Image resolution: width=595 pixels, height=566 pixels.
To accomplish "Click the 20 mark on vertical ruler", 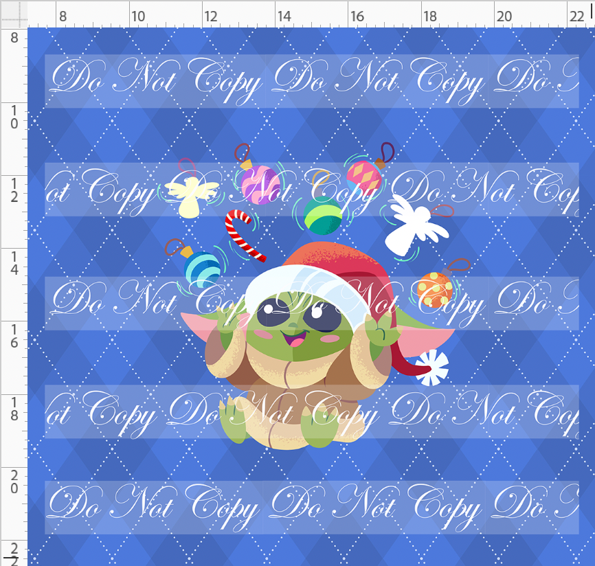I will (14, 481).
